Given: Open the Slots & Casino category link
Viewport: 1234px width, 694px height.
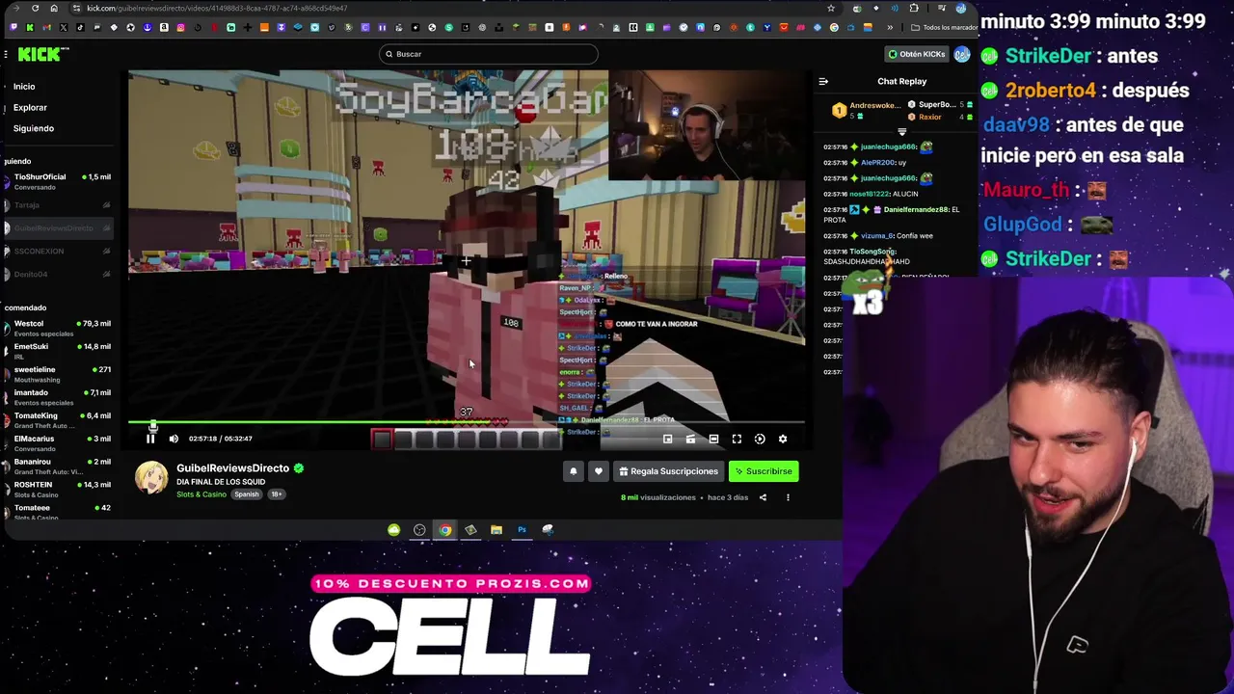Looking at the screenshot, I should [201, 494].
